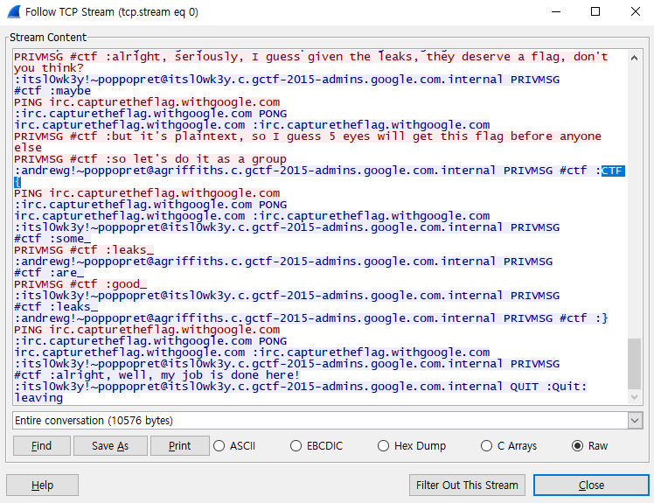Viewport: 654px width, 503px height.
Task: Click the '#ctf :are_' line
Action: point(49,273)
